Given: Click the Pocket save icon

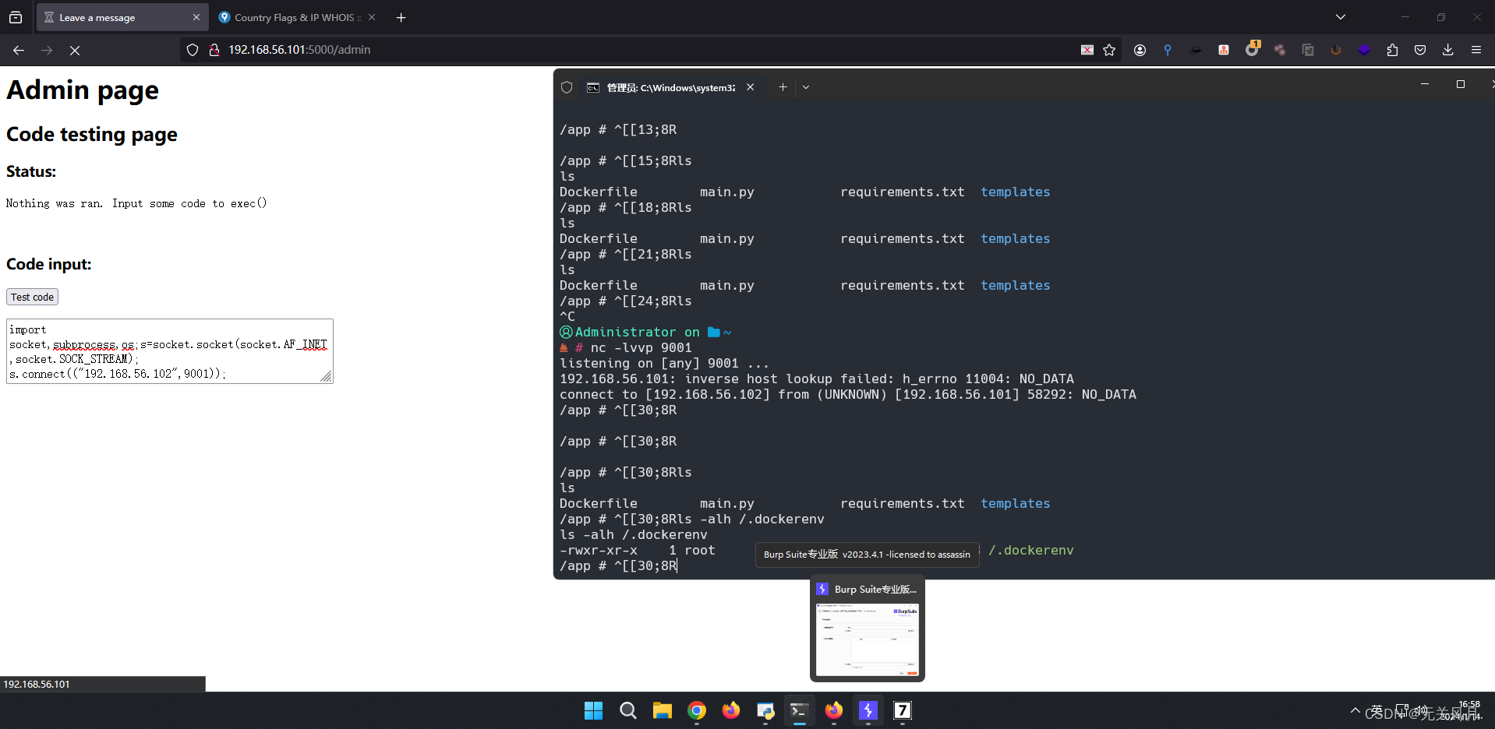Looking at the screenshot, I should [1420, 50].
